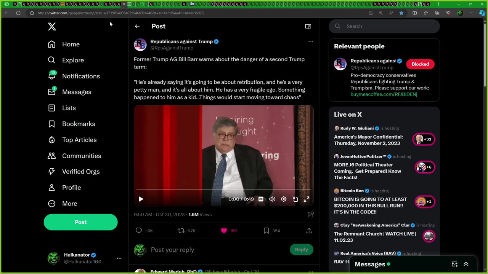Click the X logo in sidebar
The image size is (488, 274).
point(52,26)
